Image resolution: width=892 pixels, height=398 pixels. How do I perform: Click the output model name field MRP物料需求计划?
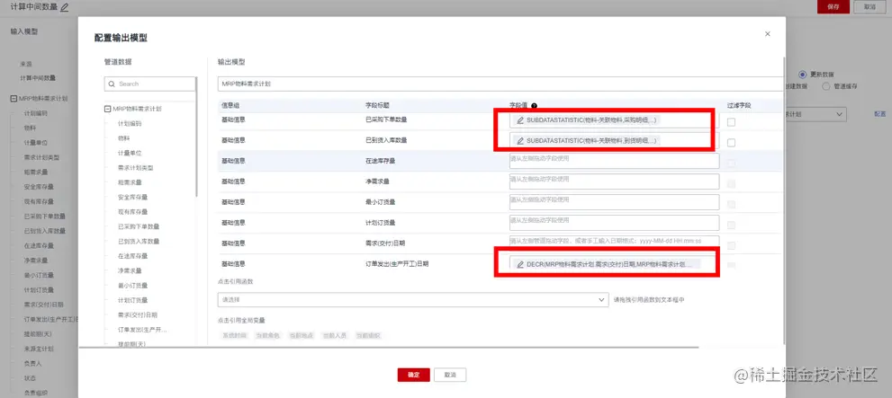pyautogui.click(x=500, y=84)
